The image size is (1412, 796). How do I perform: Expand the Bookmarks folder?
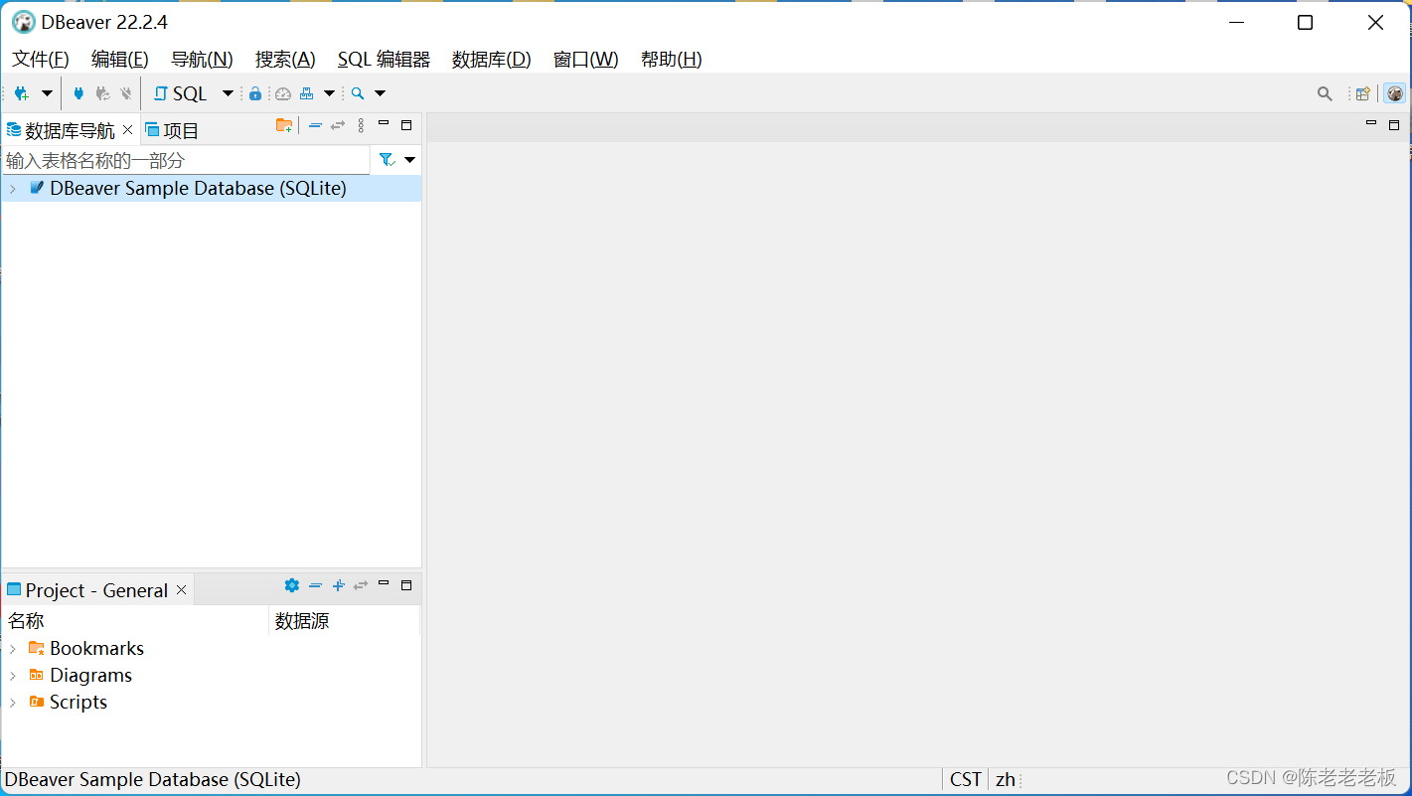(x=12, y=648)
